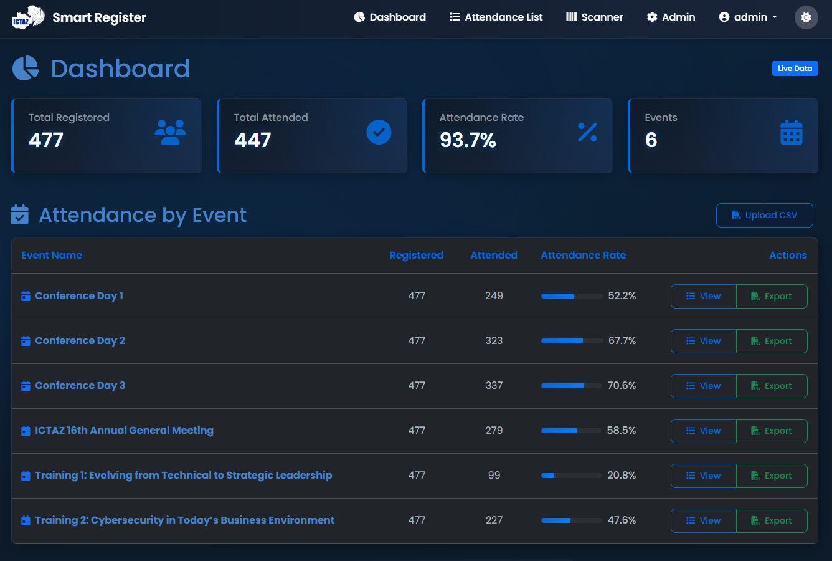Click the Events calendar icon
The width and height of the screenshot is (832, 561).
(791, 132)
